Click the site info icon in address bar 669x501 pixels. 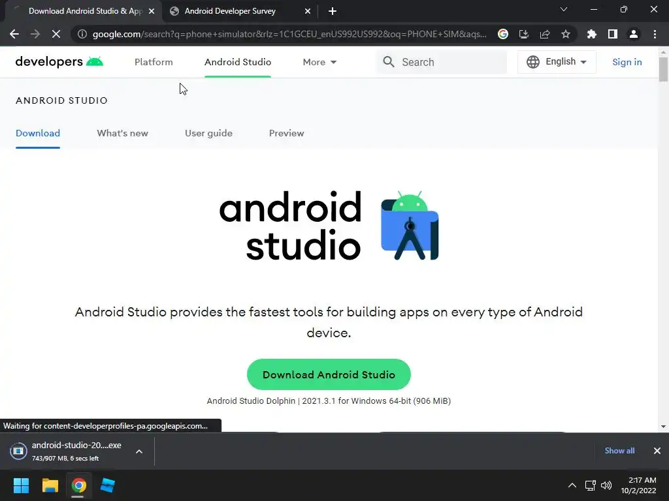point(82,34)
